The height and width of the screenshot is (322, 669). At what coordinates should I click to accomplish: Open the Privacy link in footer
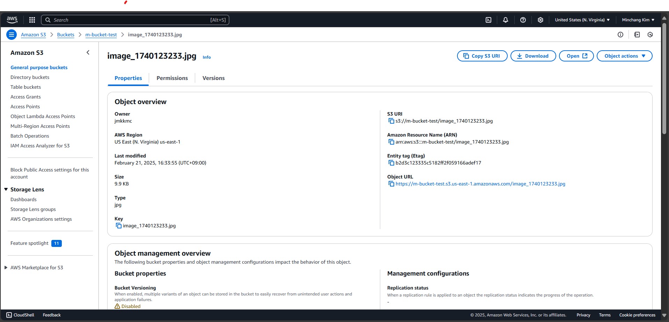click(583, 315)
